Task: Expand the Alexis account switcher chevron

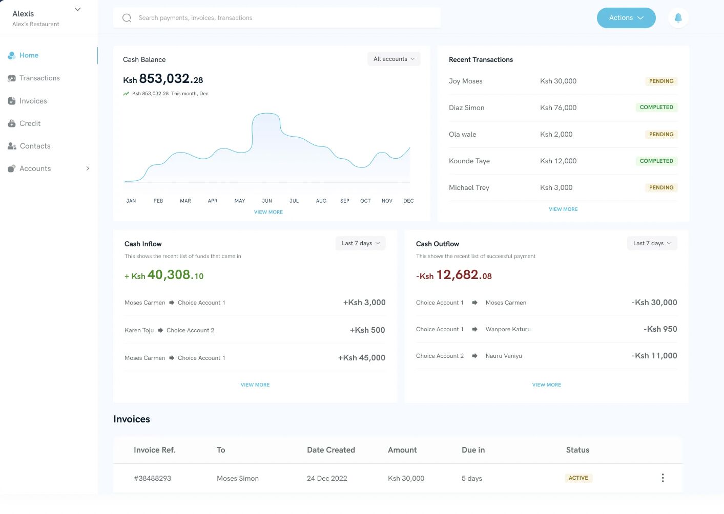Action: pyautogui.click(x=78, y=9)
